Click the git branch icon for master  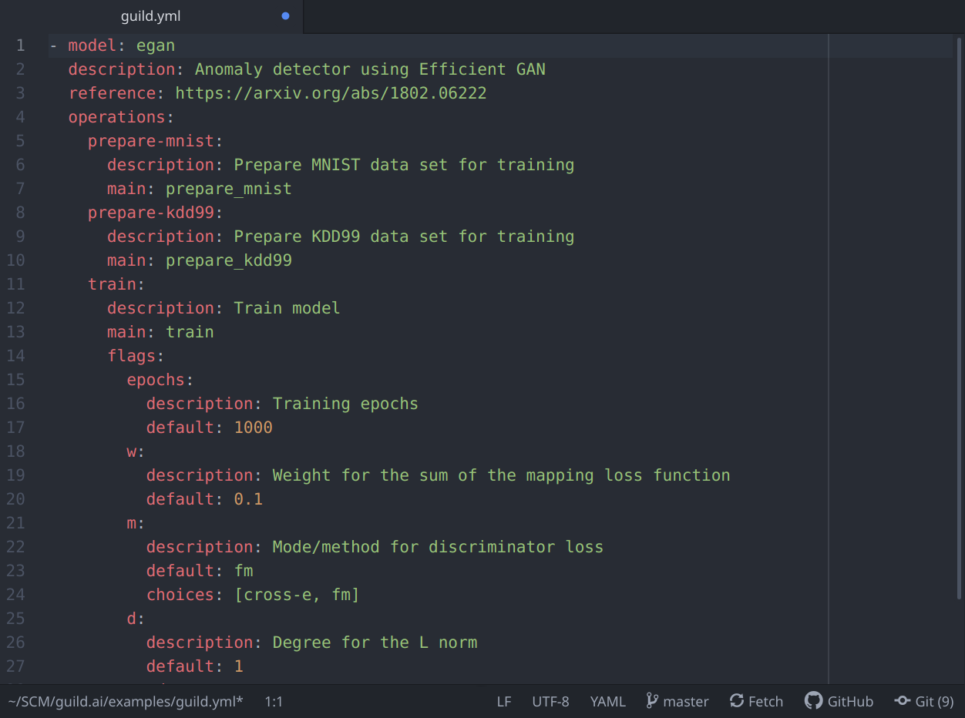click(652, 701)
